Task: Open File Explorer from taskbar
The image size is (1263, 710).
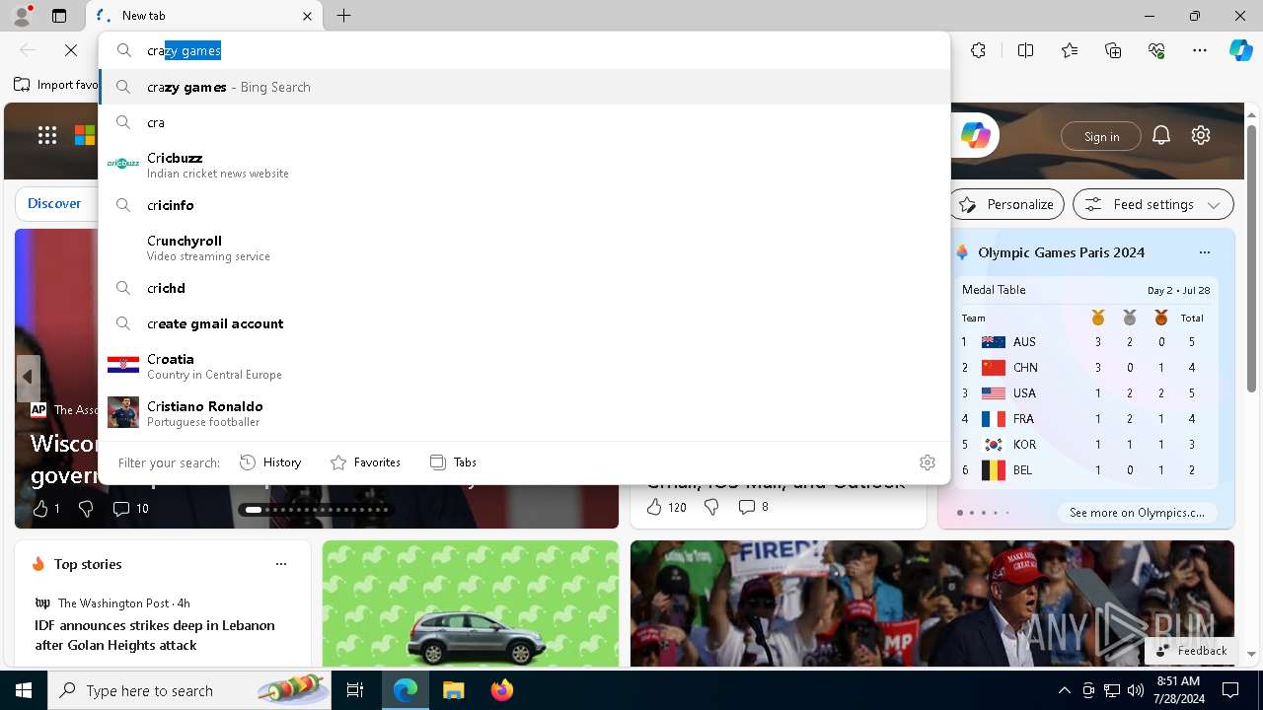Action: tap(453, 690)
